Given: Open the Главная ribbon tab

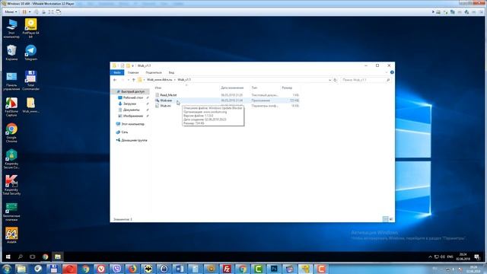Looking at the screenshot, I should tap(133, 72).
